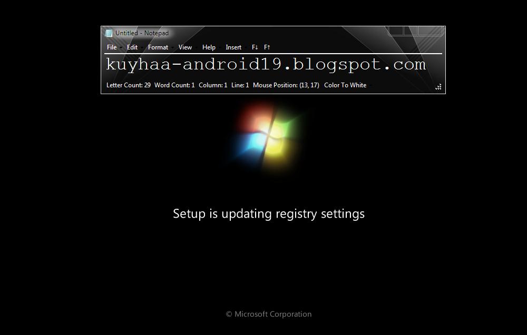Increase font size with the F↑ button

tap(267, 47)
